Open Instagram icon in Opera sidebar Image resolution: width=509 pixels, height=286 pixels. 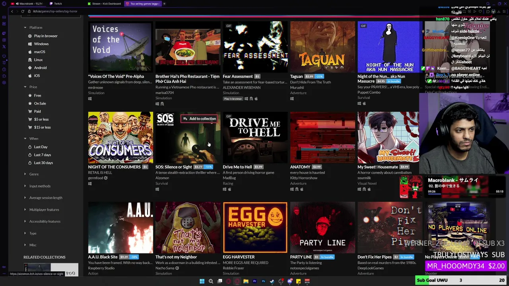(4, 40)
